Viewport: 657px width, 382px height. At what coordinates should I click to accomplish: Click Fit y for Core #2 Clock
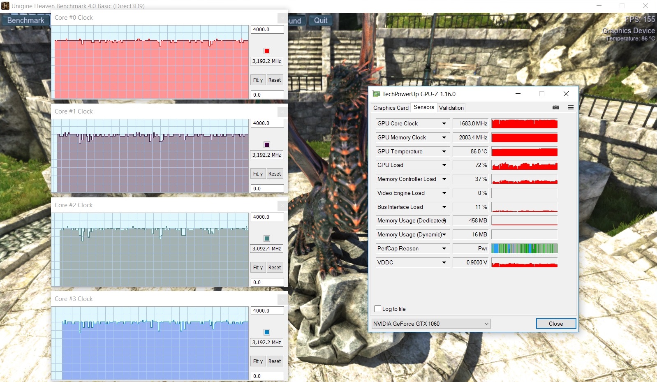tap(258, 267)
